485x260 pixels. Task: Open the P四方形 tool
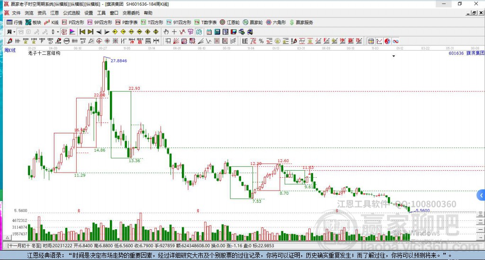73,22
